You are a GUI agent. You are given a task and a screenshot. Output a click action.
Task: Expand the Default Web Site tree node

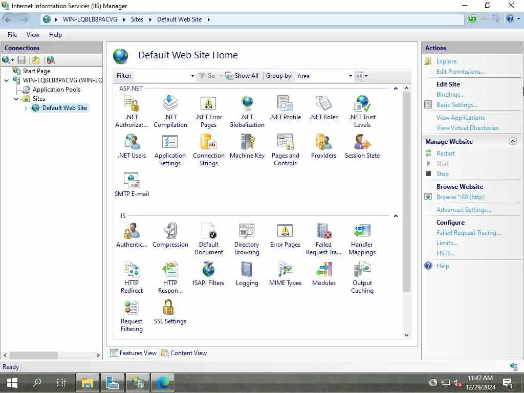(x=26, y=108)
